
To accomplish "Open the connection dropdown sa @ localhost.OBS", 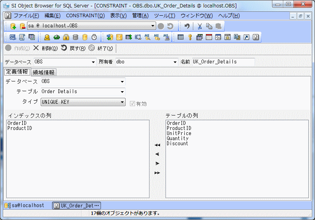I will [x=153, y=26].
